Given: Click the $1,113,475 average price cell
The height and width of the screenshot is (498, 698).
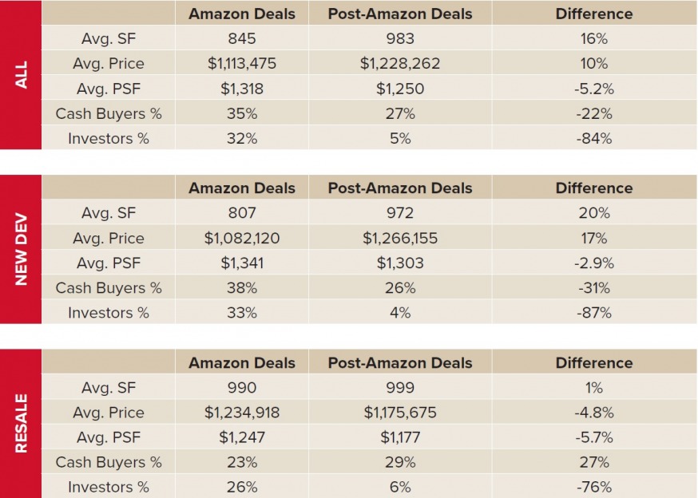Looking at the screenshot, I should pyautogui.click(x=241, y=64).
